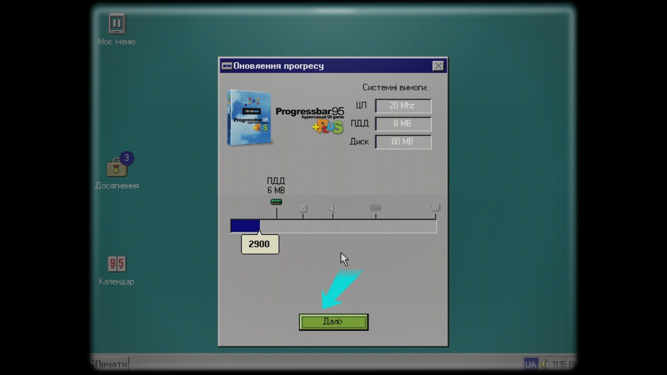Click the blue progress bar fill
The height and width of the screenshot is (375, 667).
click(245, 226)
